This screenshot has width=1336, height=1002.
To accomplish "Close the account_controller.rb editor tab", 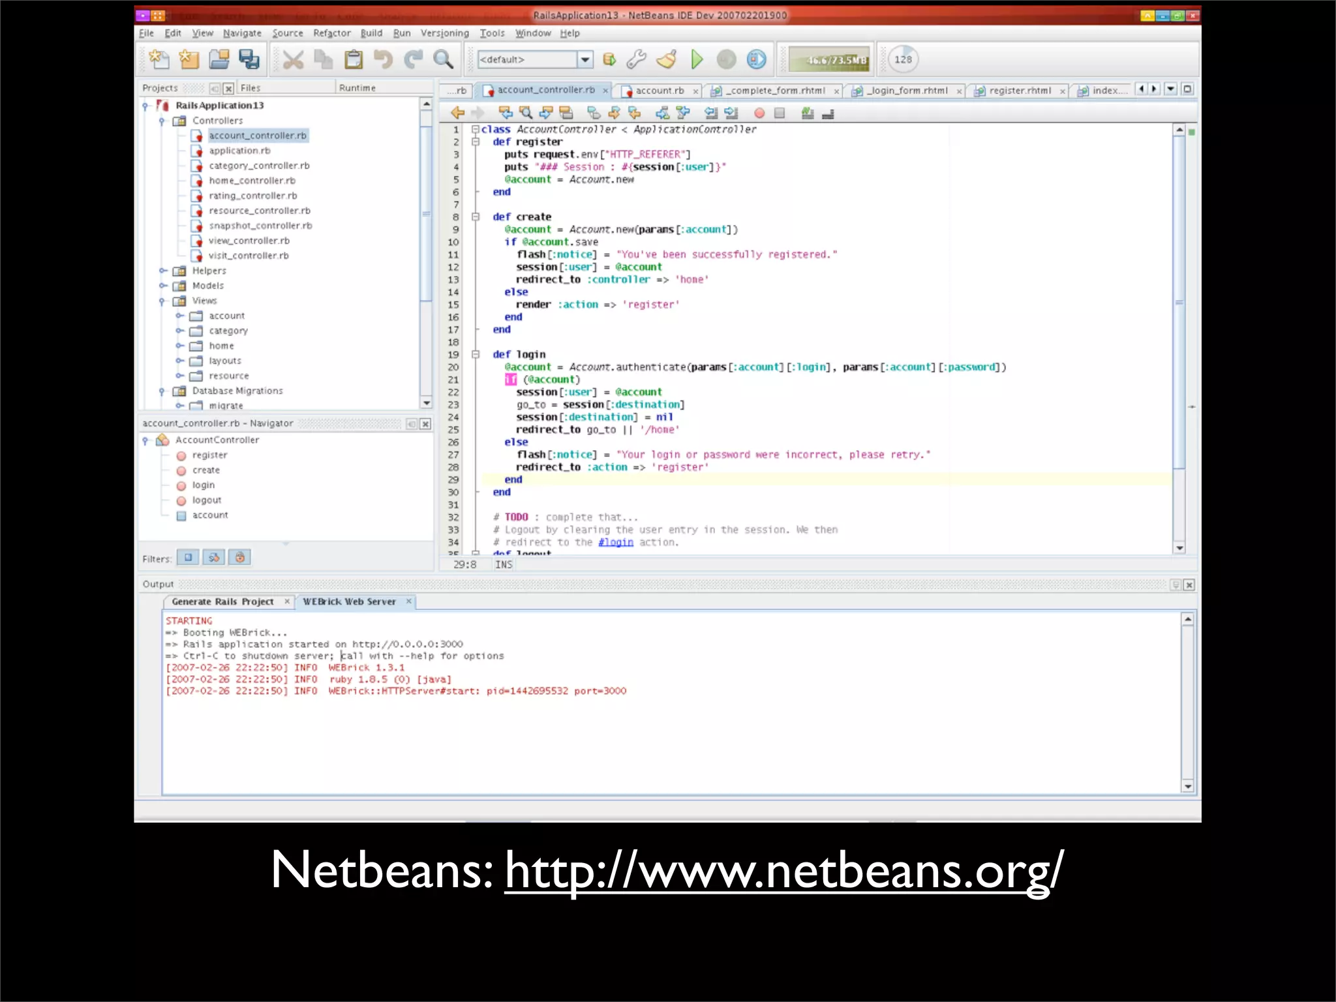I will click(605, 91).
